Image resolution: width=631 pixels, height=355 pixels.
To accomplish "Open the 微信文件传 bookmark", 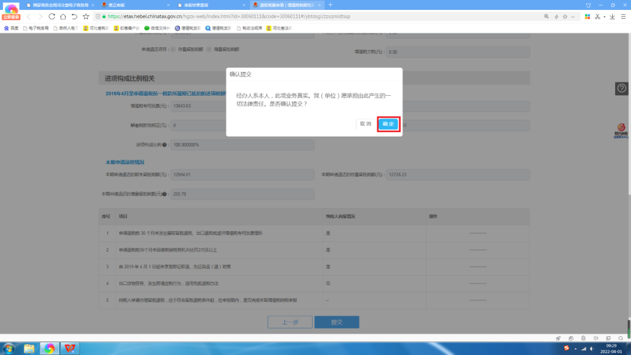I will 157,28.
